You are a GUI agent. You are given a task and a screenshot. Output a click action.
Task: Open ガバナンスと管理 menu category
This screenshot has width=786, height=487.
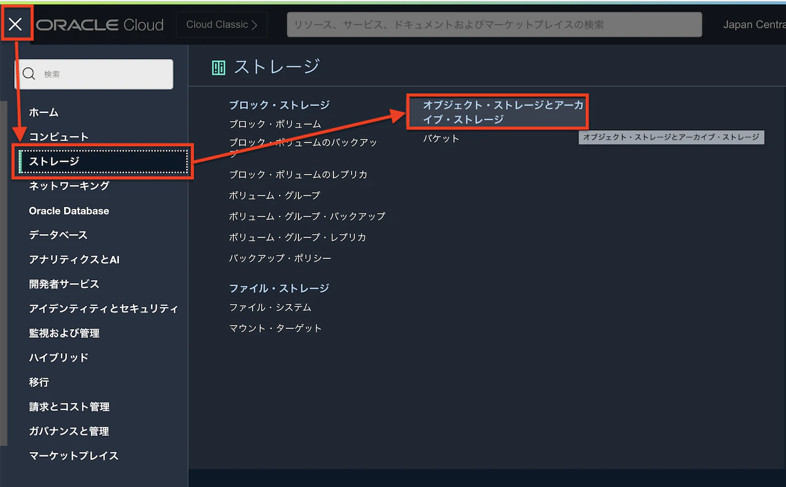tap(69, 431)
